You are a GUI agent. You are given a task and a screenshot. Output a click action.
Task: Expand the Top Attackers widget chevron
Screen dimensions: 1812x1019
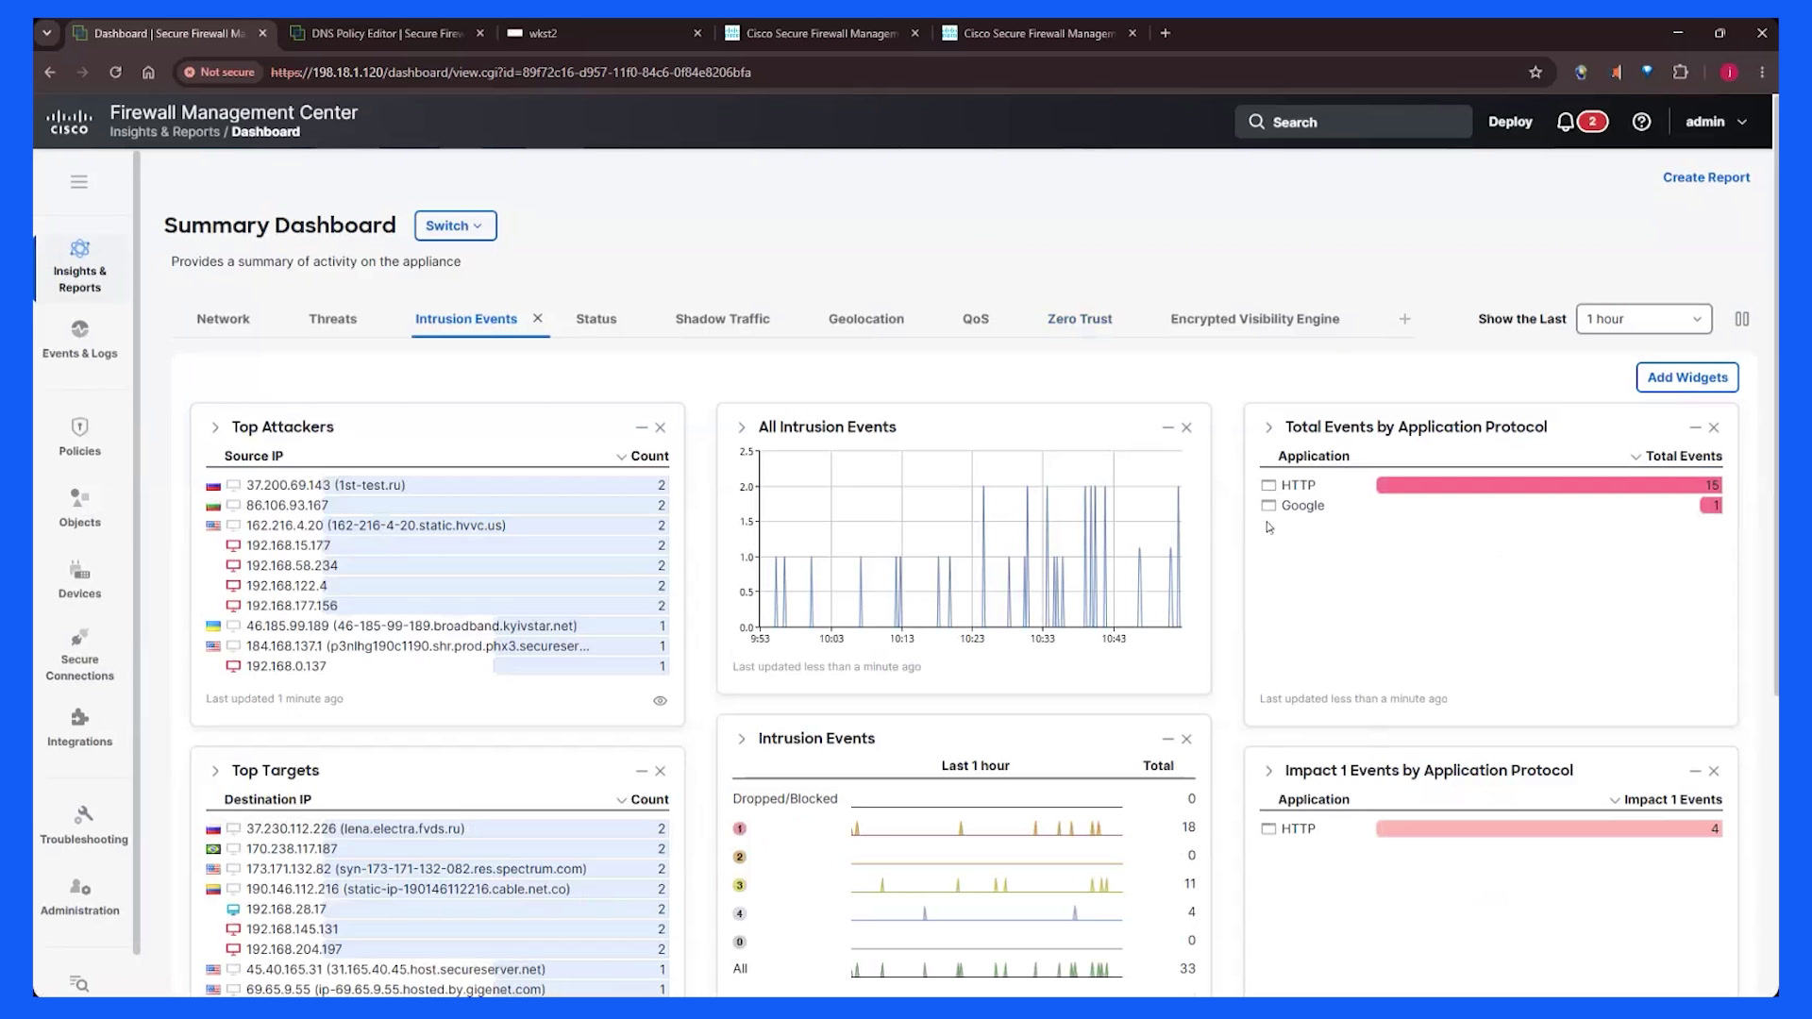click(215, 427)
